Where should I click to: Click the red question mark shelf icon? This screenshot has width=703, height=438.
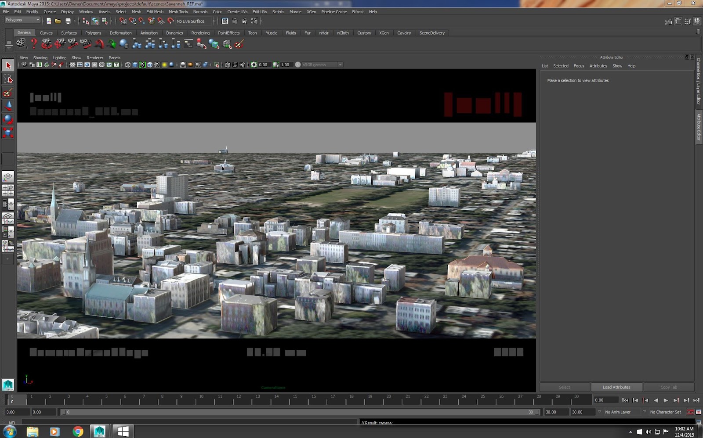point(34,43)
